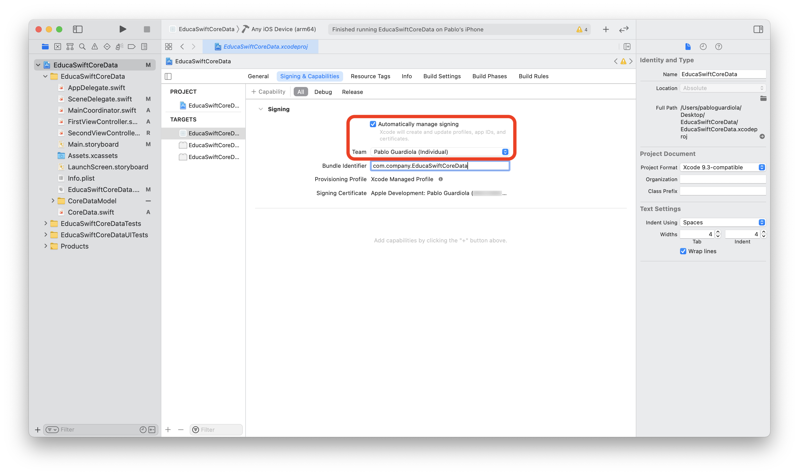Open the Quick Help inspector icon
799x475 pixels.
click(718, 47)
